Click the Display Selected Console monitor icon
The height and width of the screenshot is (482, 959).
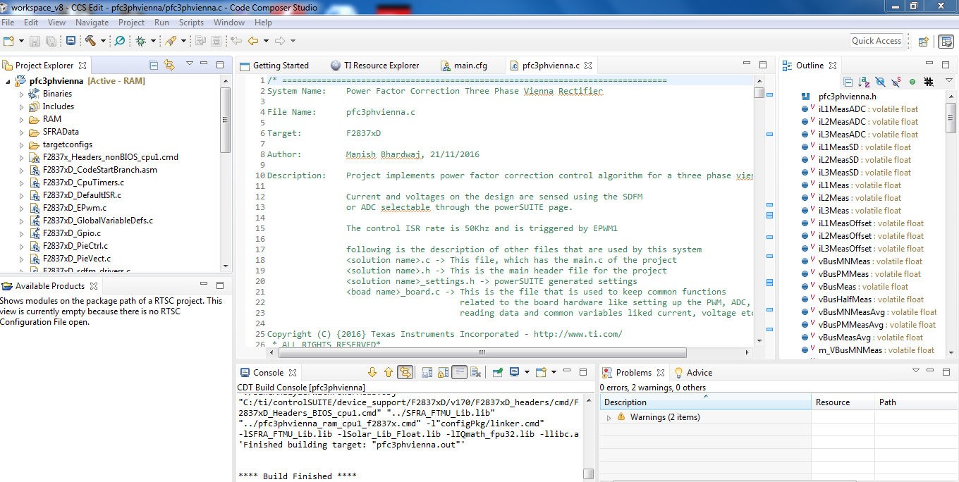point(515,372)
